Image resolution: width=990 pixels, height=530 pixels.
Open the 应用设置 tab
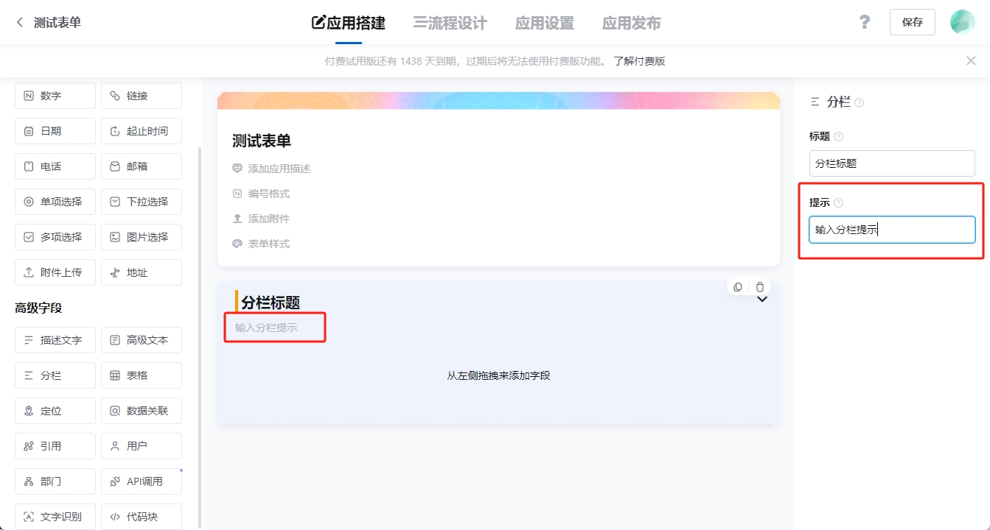(544, 23)
